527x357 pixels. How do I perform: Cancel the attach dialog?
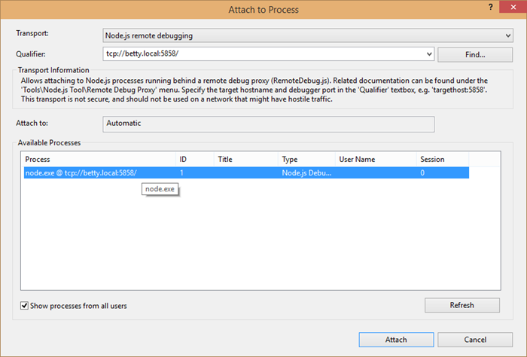pos(475,340)
